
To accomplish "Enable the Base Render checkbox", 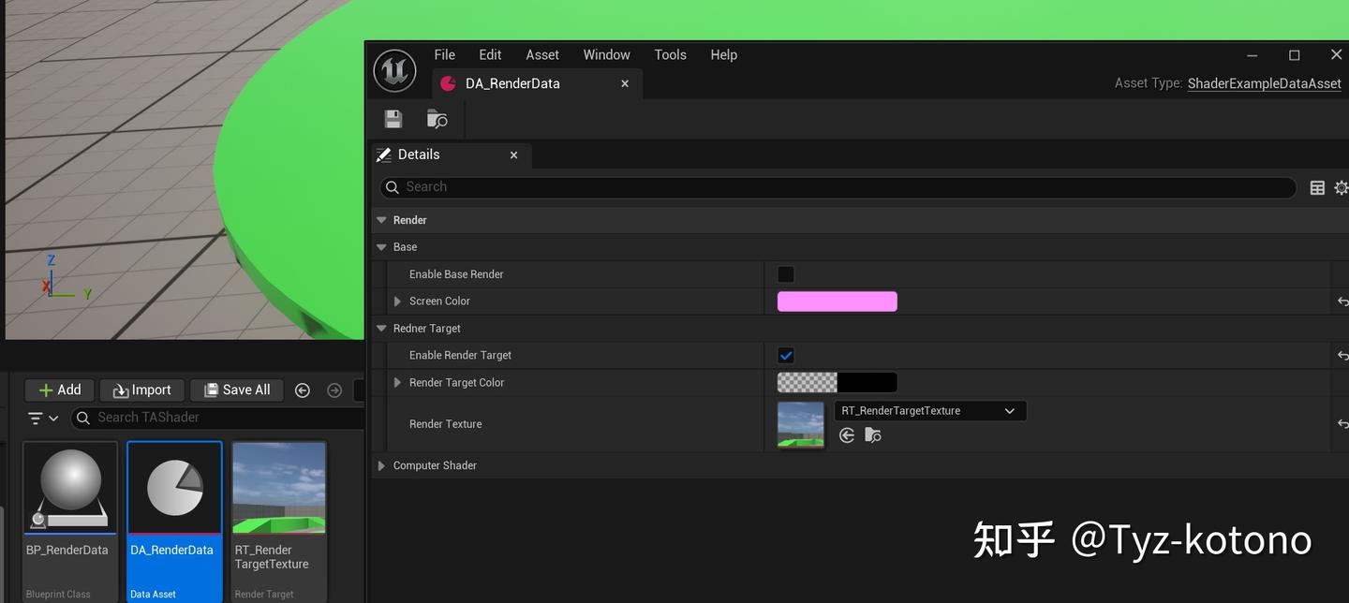I will (x=785, y=273).
